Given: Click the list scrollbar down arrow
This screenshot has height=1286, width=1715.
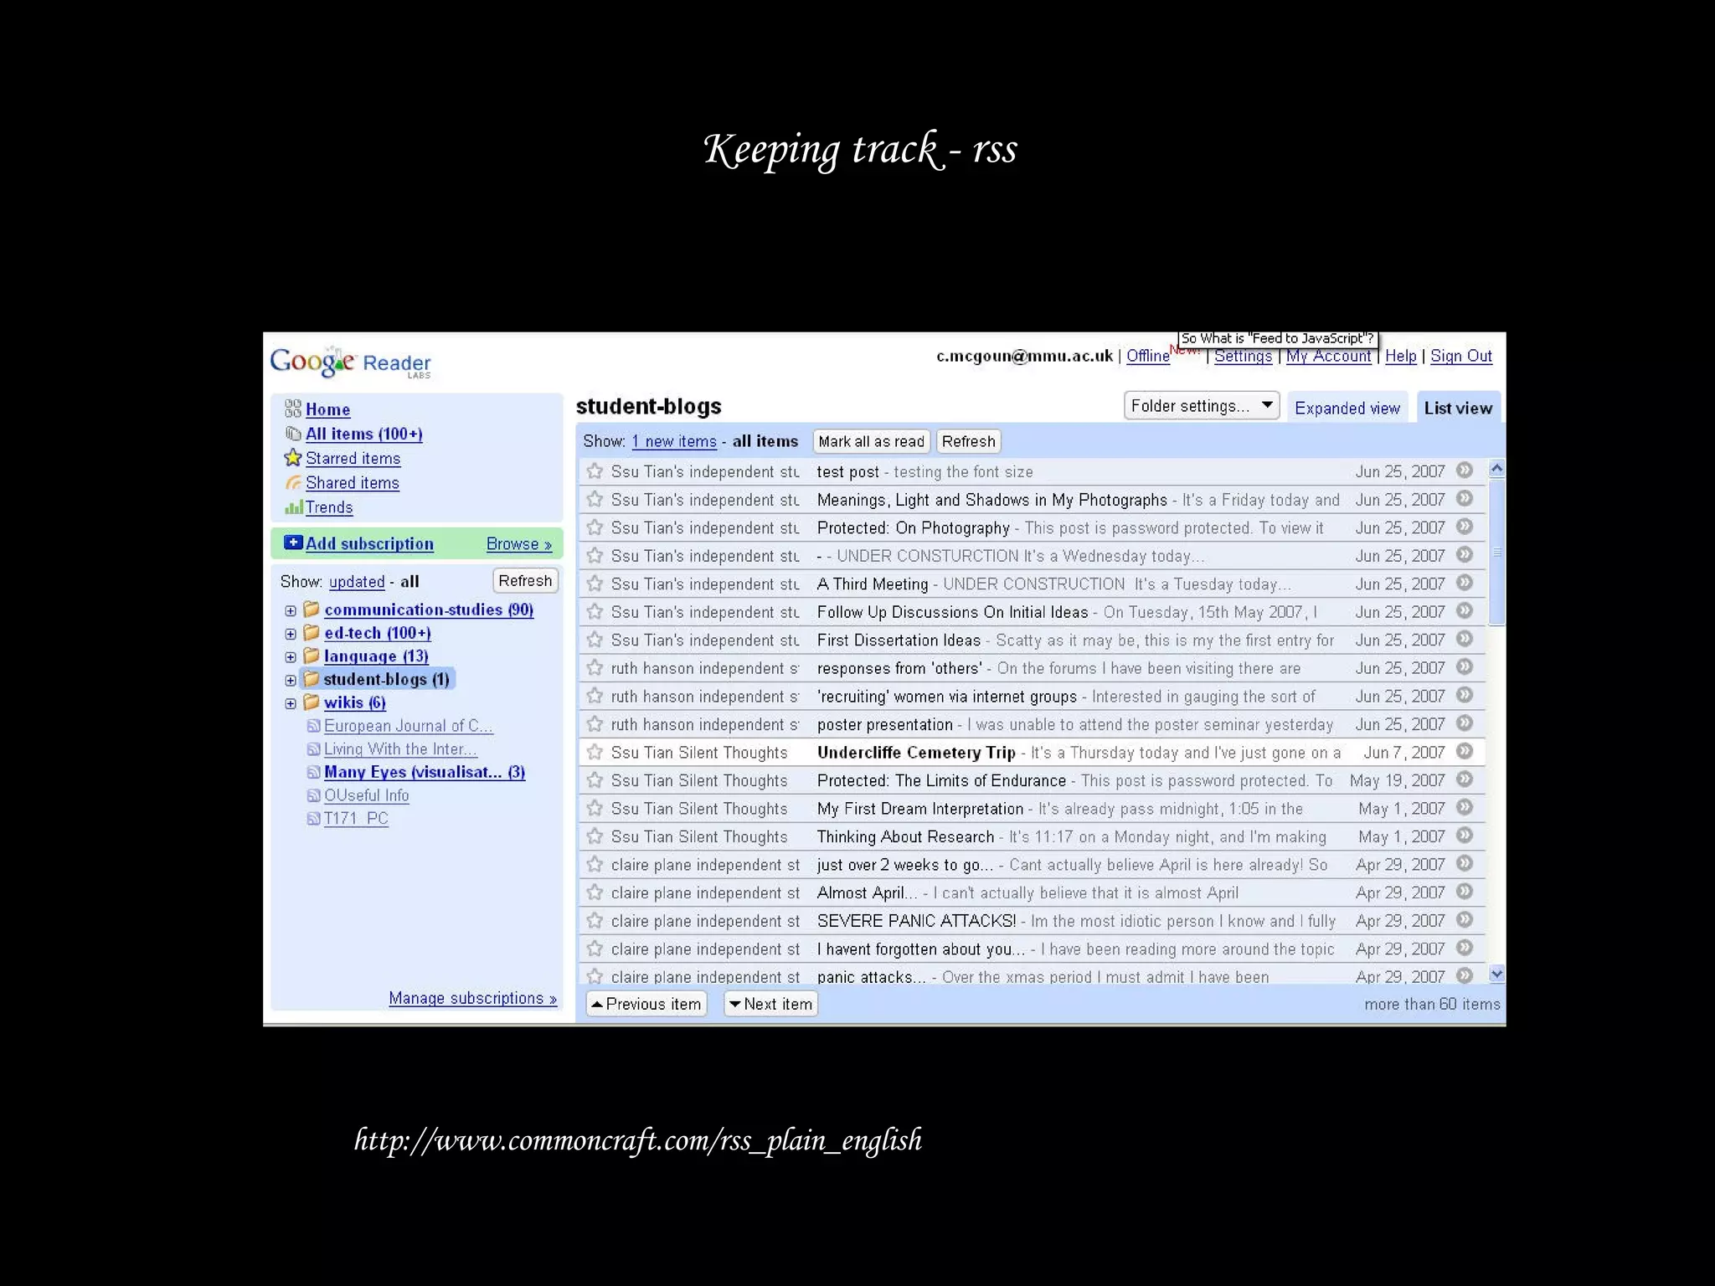Looking at the screenshot, I should coord(1497,974).
